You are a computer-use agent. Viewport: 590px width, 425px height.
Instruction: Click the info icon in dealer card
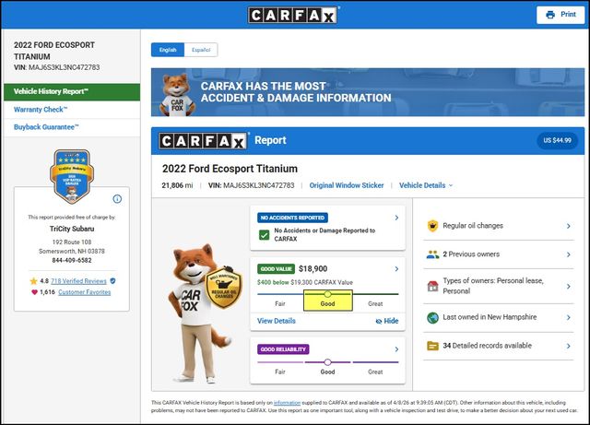(117, 198)
